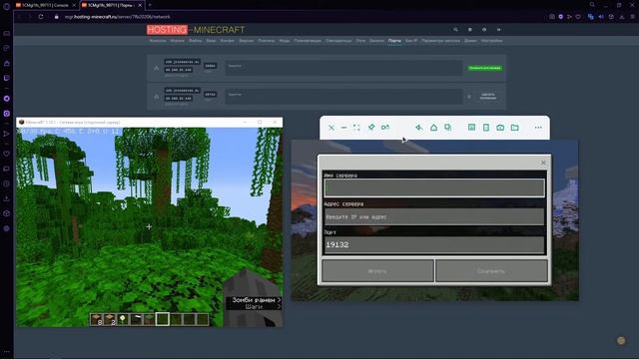
Task: Click the green main-port badge in first row
Action: (x=484, y=68)
